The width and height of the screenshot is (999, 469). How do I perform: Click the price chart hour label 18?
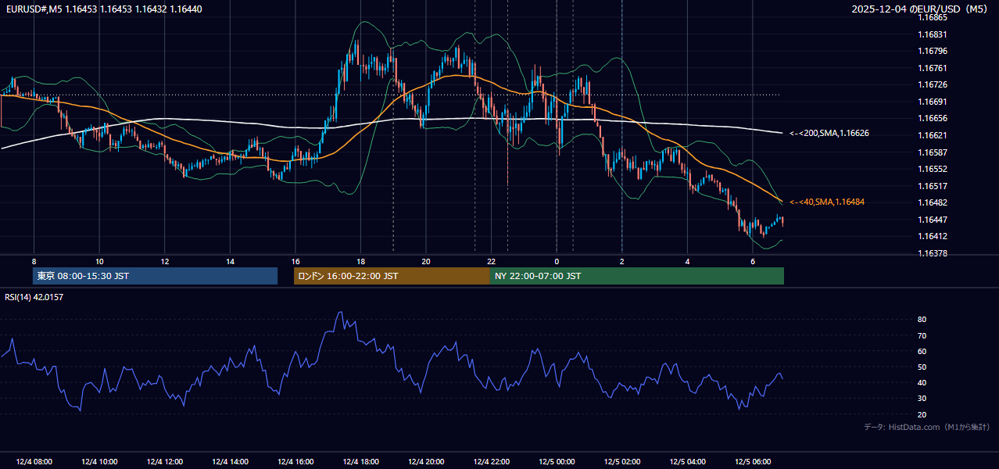pos(360,261)
